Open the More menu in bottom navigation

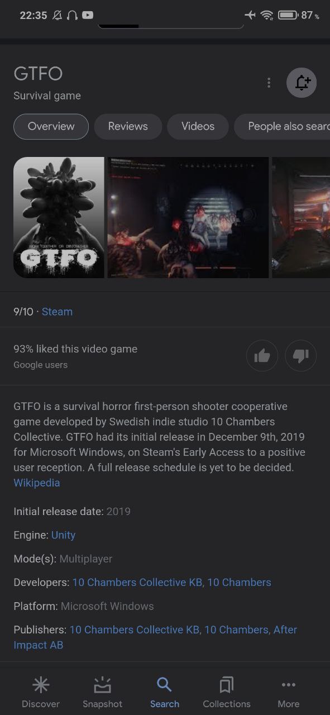(289, 693)
